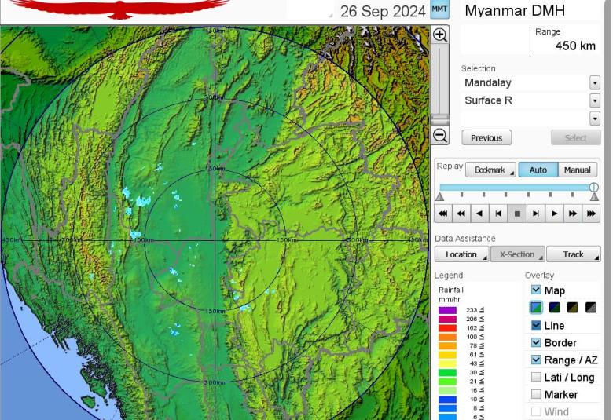Choose the dark blue map style swatch
The height and width of the screenshot is (420, 613).
click(x=555, y=308)
